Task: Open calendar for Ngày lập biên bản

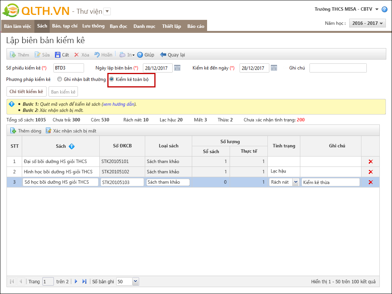Action: (177, 68)
